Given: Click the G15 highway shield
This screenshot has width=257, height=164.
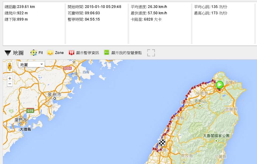Looking at the screenshot, I should point(30,110).
